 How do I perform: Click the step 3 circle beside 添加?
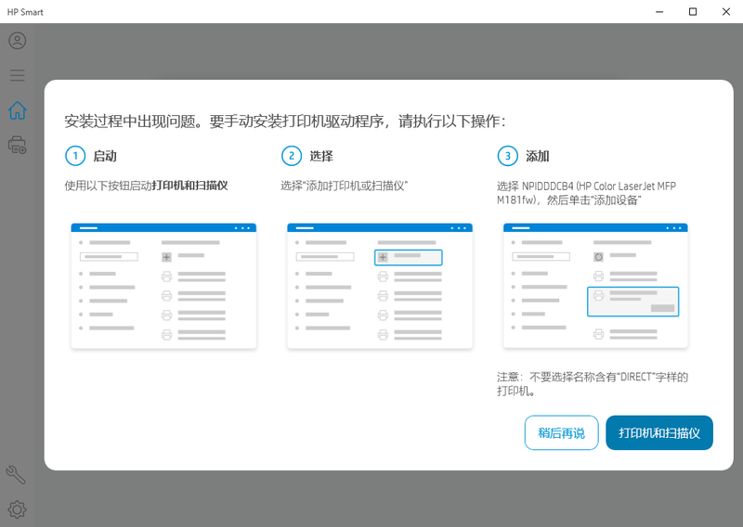(x=507, y=156)
